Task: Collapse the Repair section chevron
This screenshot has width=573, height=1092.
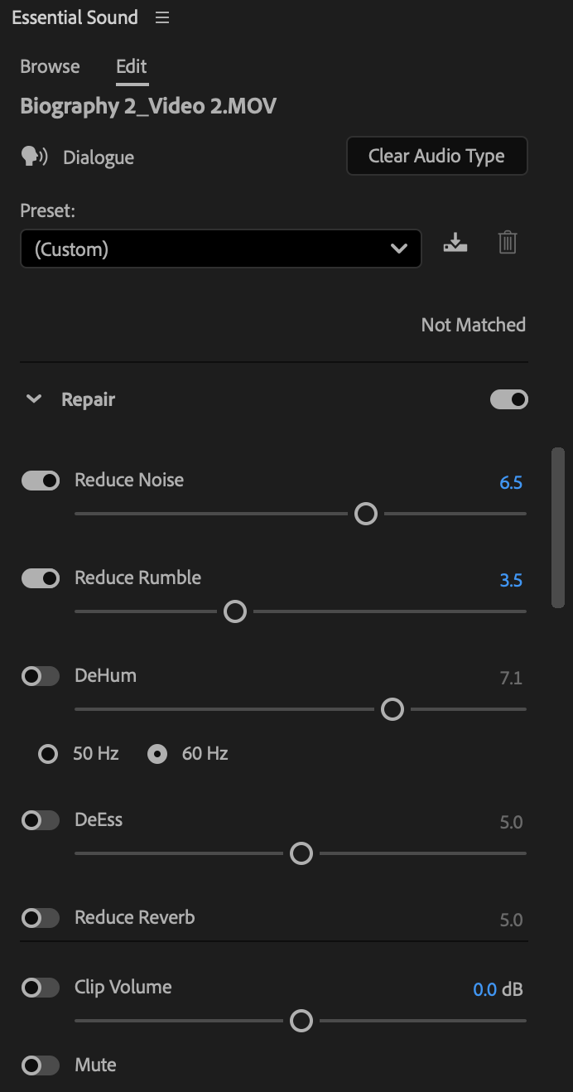Action: click(34, 399)
